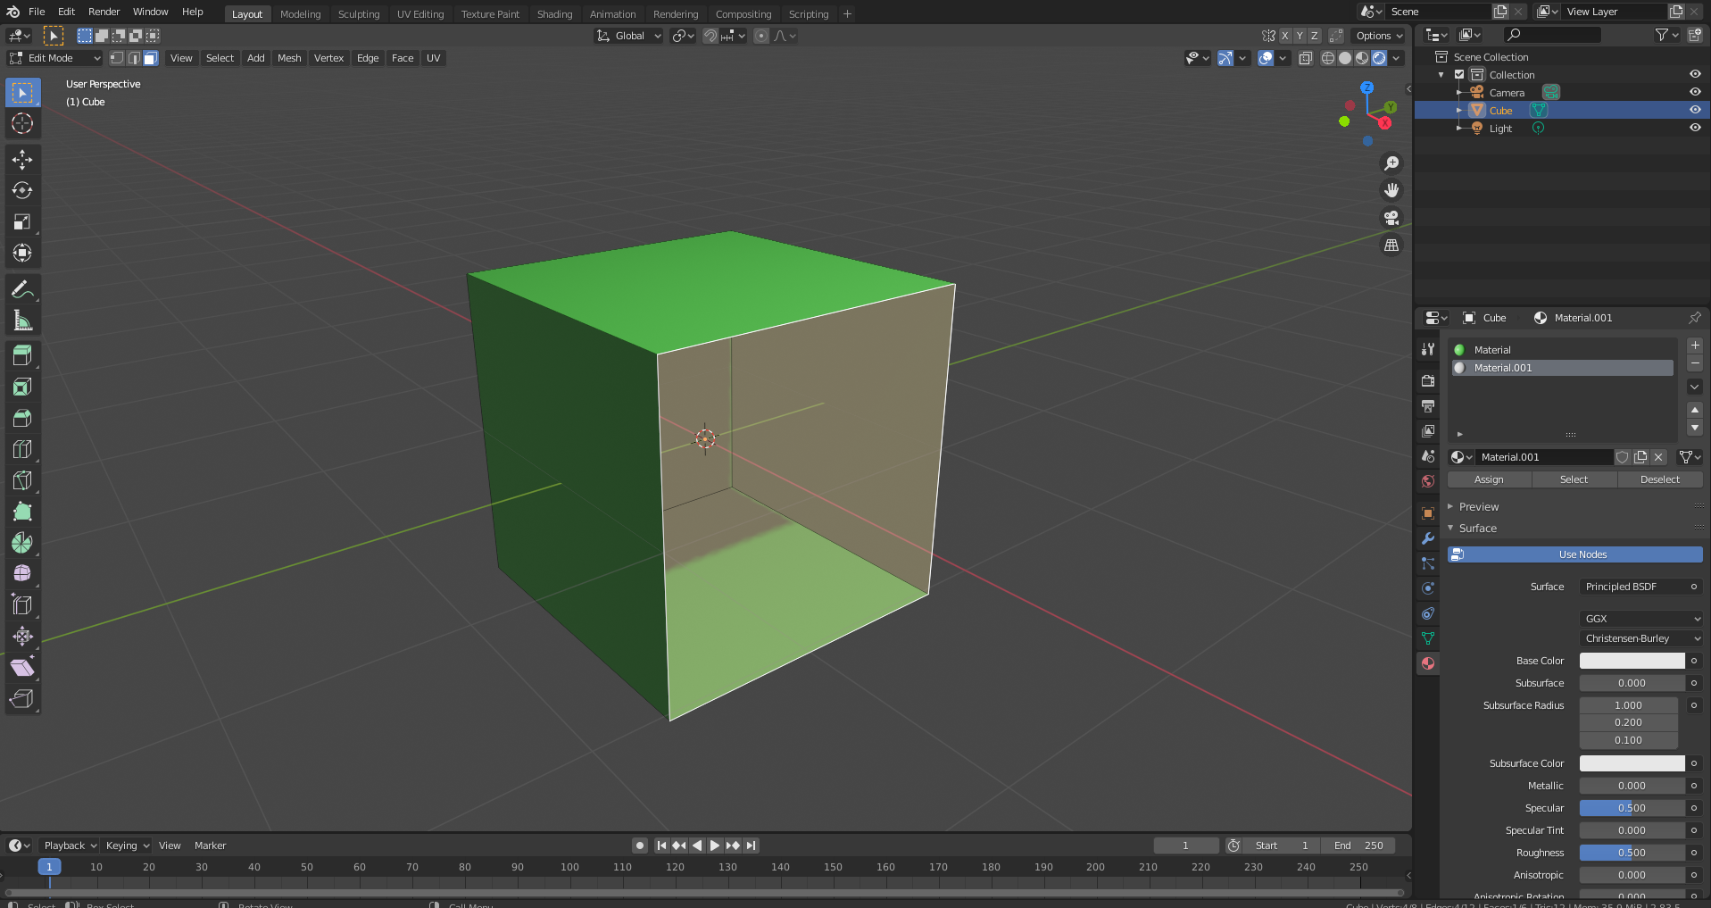Image resolution: width=1711 pixels, height=908 pixels.
Task: Choose the Extrude Region tool
Action: [x=22, y=355]
